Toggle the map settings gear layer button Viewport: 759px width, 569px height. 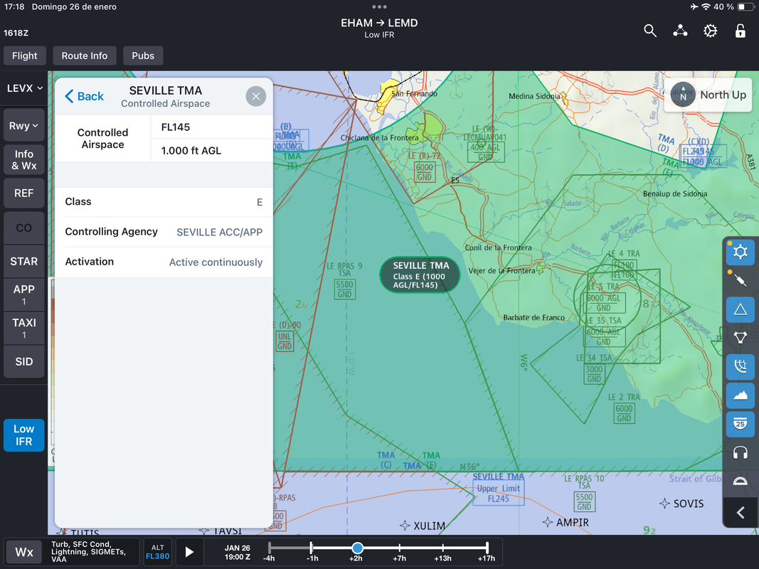[x=740, y=252]
